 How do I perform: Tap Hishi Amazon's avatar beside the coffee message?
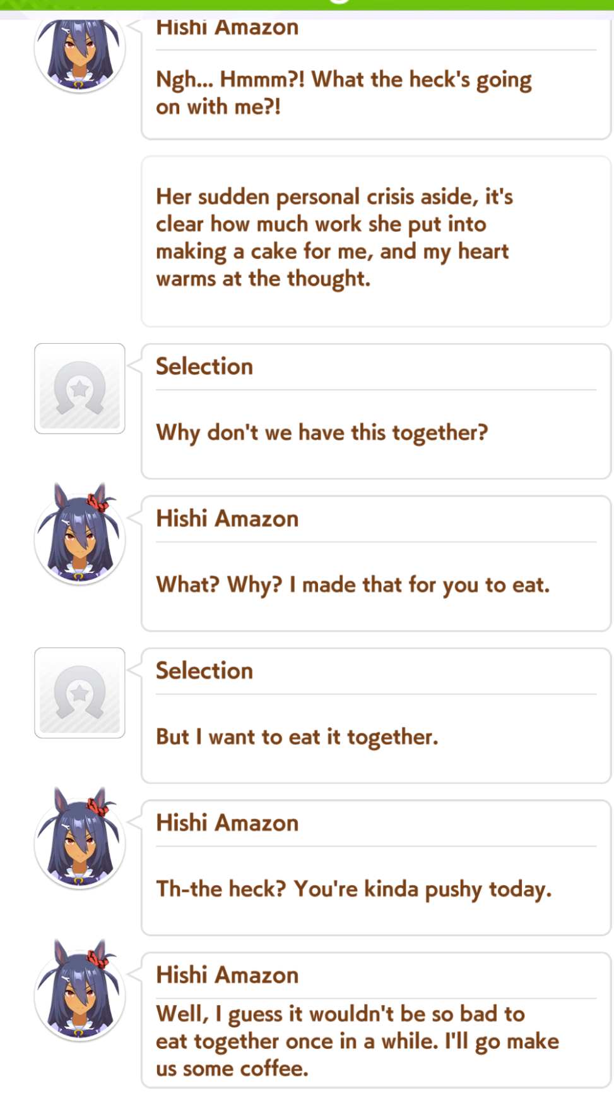[x=80, y=991]
